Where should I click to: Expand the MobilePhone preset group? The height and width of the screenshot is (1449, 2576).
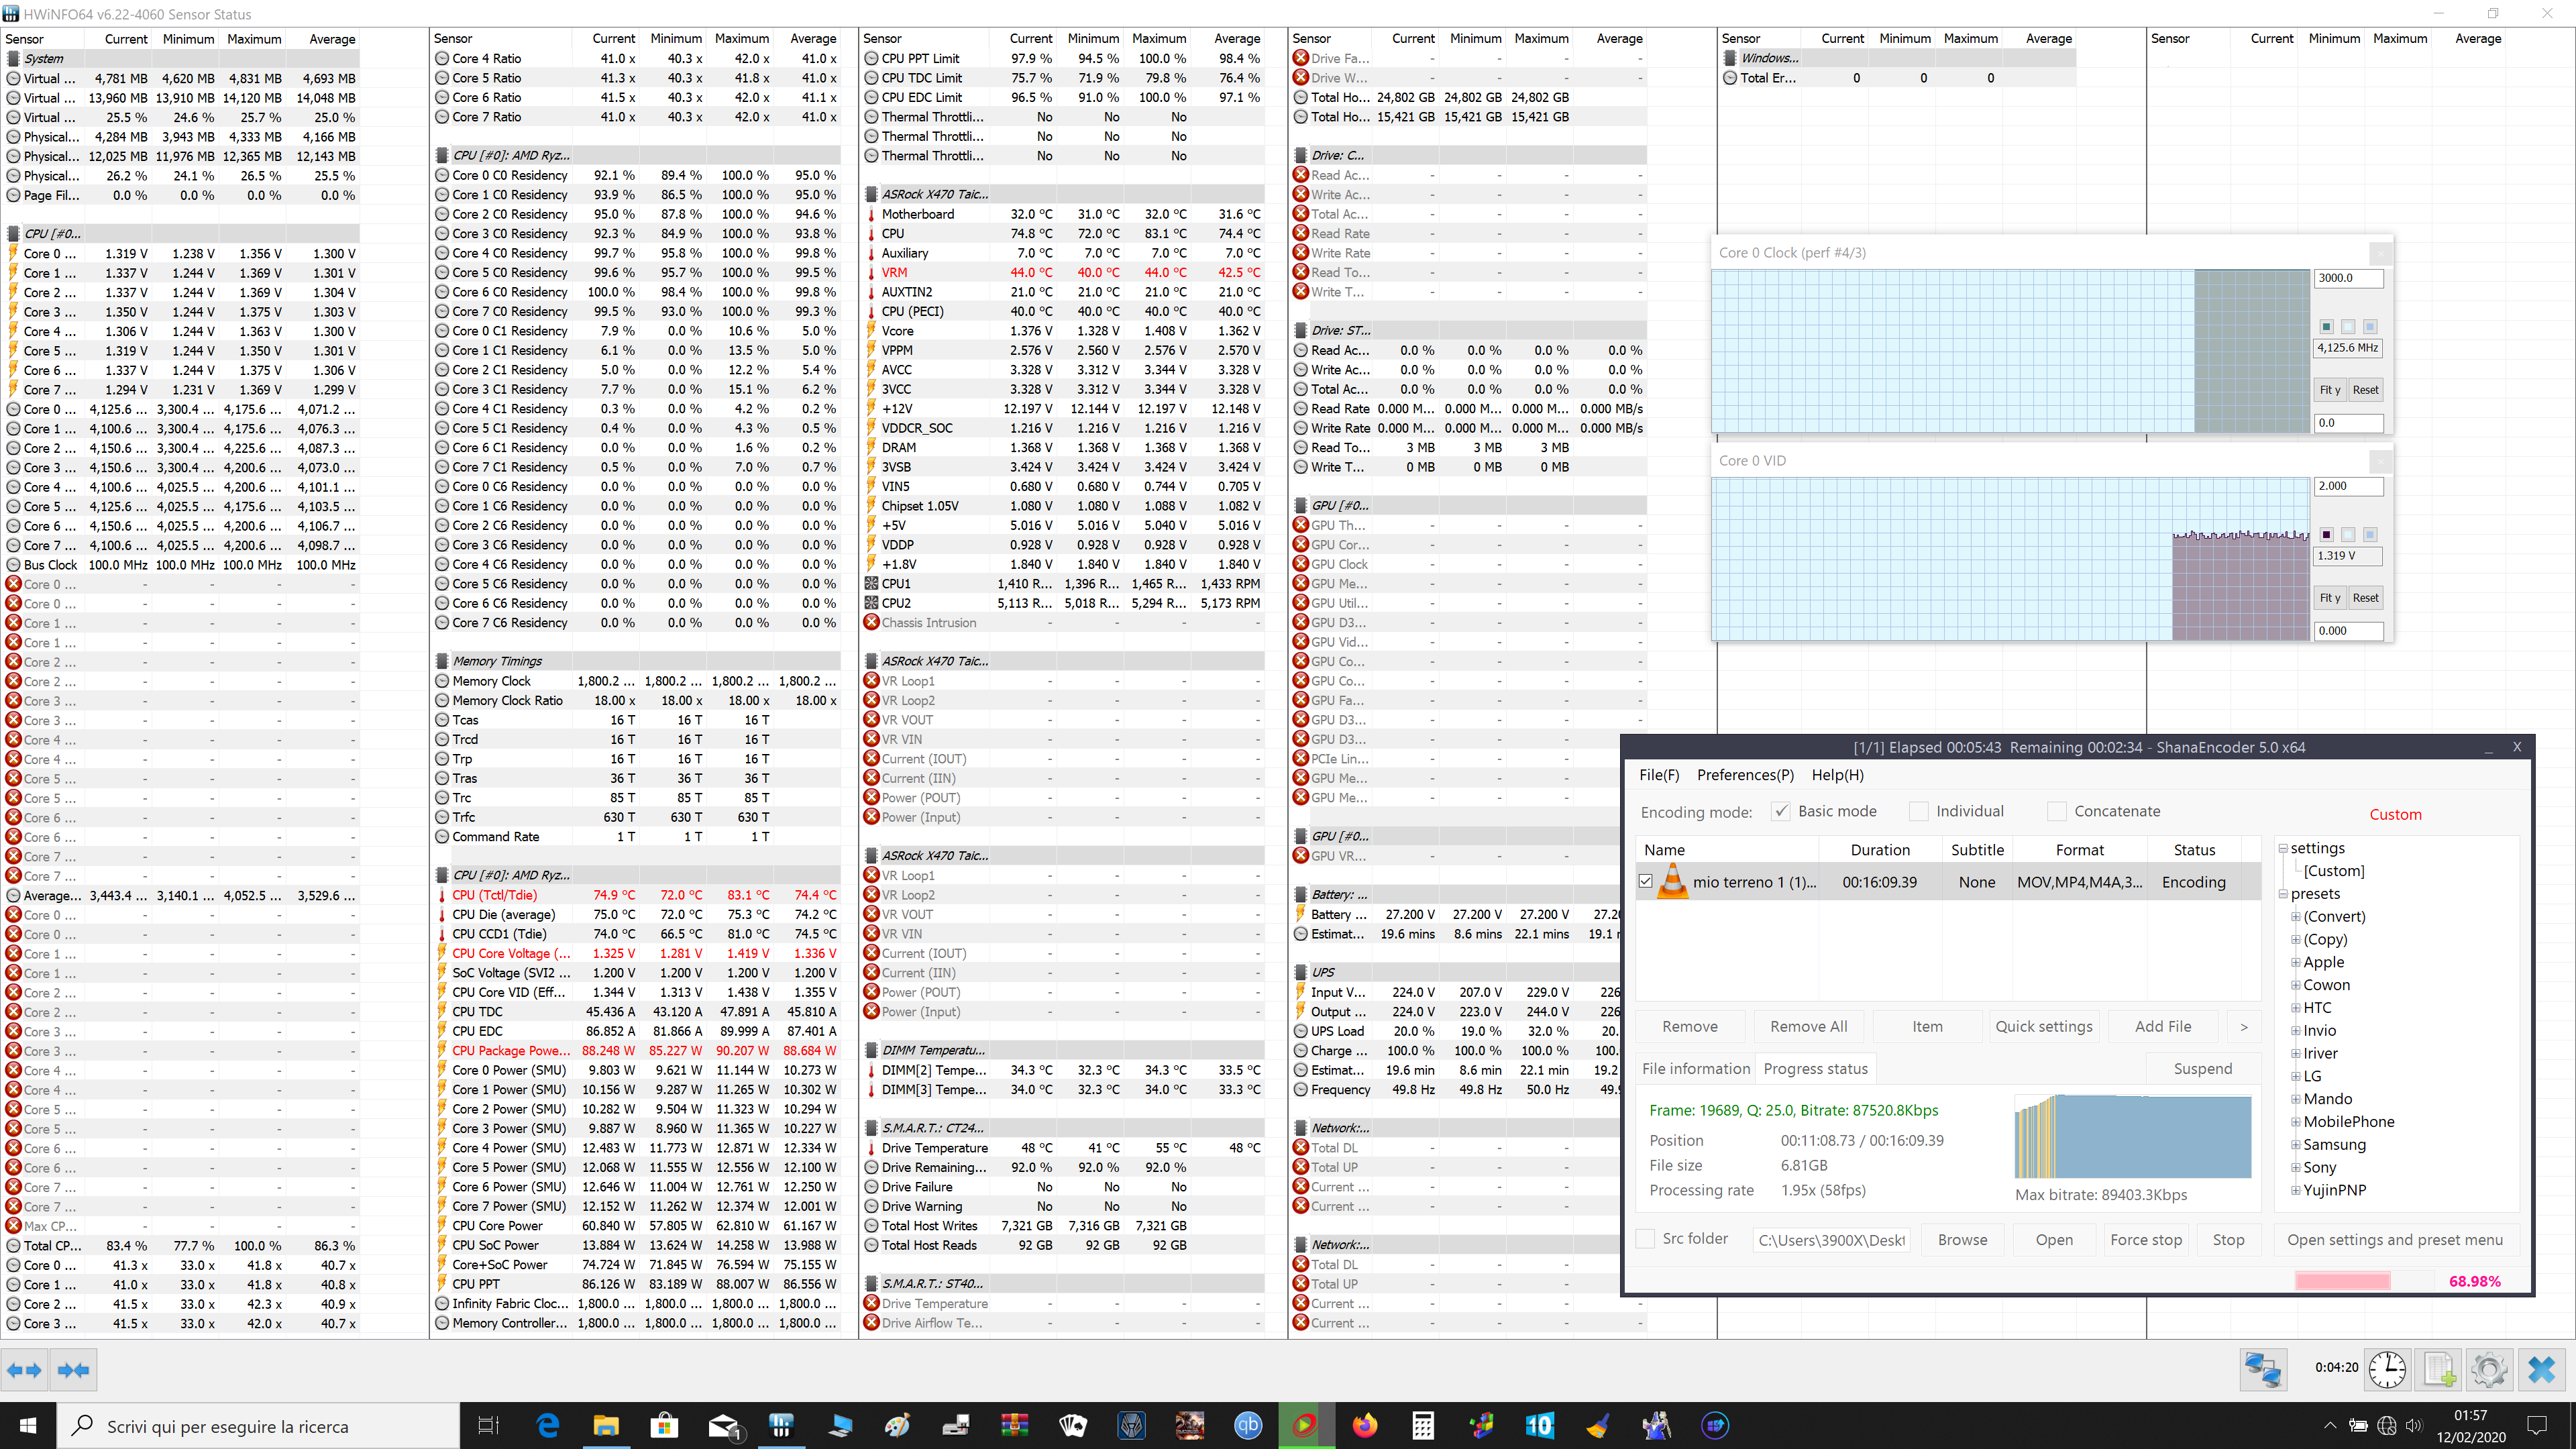pyautogui.click(x=2296, y=1122)
